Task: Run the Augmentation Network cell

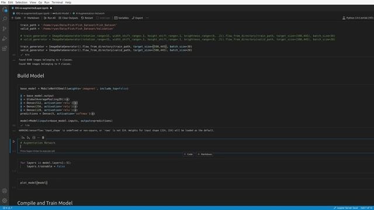Action: (14, 141)
